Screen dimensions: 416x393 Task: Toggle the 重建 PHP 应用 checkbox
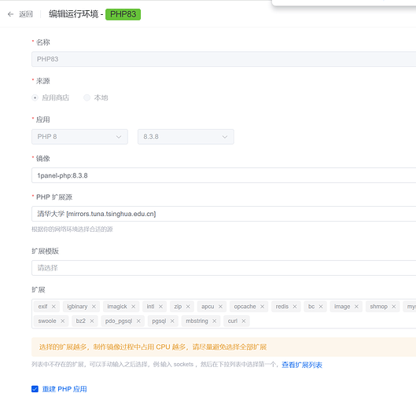[x=35, y=389]
